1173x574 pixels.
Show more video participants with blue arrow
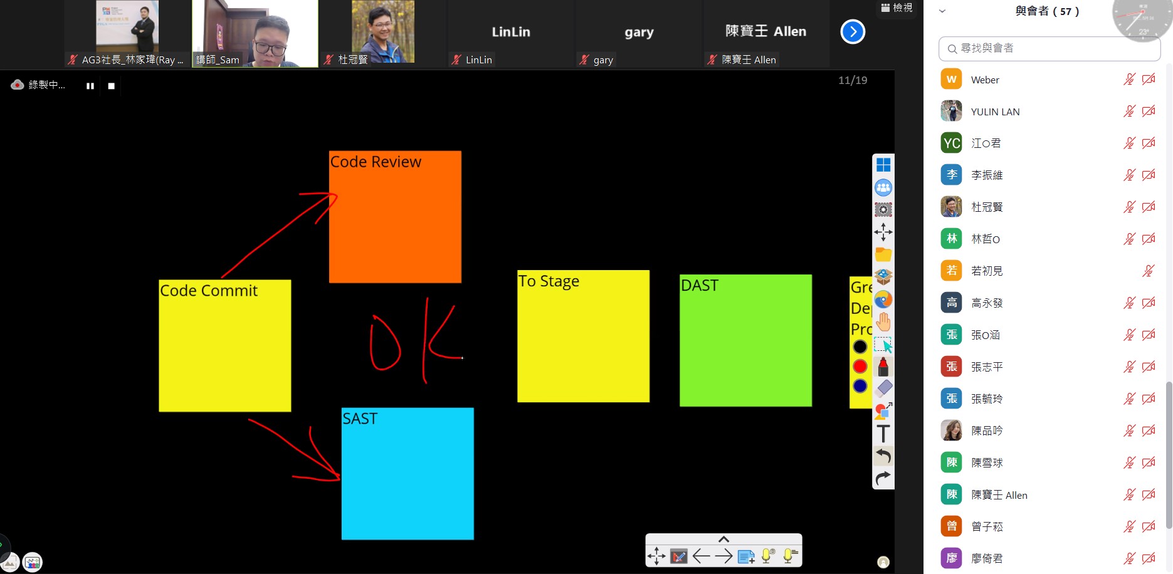[x=853, y=32]
